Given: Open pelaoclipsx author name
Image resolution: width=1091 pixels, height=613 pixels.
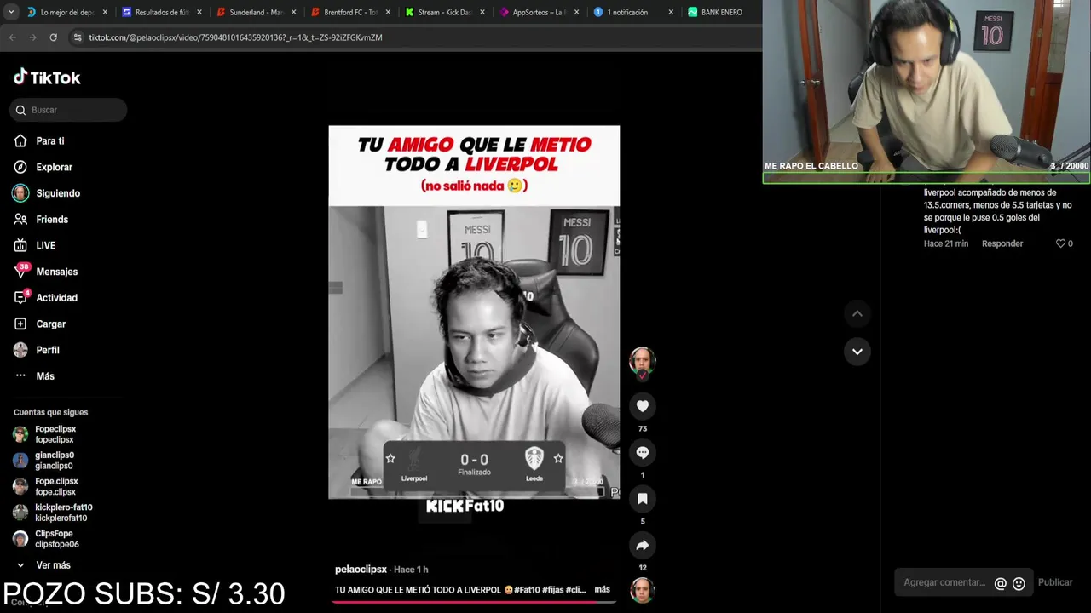Looking at the screenshot, I should tap(361, 570).
